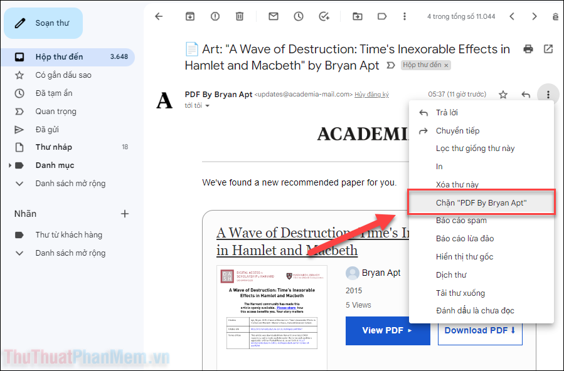Report spam exclamation icon in toolbar
Viewport: 564px width, 371px height.
[x=215, y=16]
